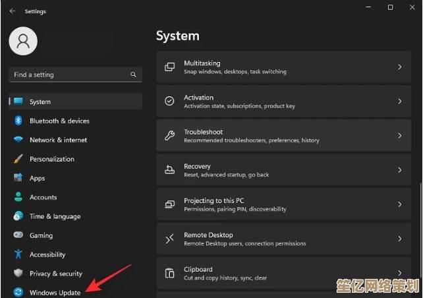Click 'Snap windows, desktops, task switching' text
Viewport: 423px width, 298px height.
tap(235, 71)
